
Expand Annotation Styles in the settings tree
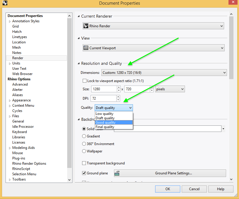pos(9,21)
